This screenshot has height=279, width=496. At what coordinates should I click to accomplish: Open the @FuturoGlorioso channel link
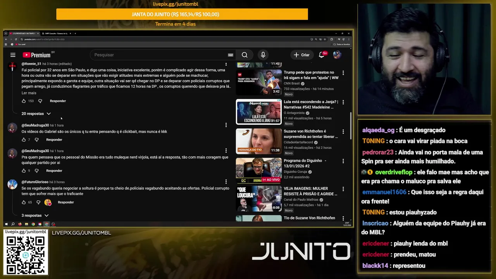35,182
